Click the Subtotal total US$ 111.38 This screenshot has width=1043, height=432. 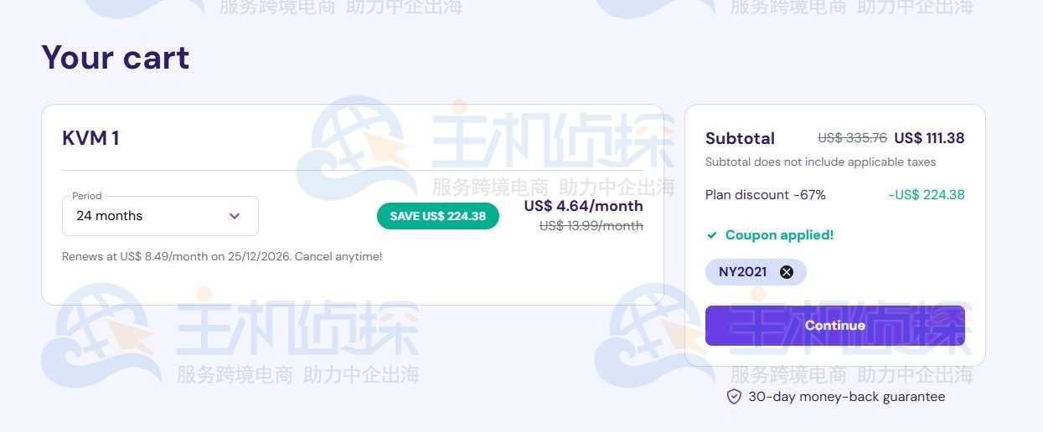point(929,138)
